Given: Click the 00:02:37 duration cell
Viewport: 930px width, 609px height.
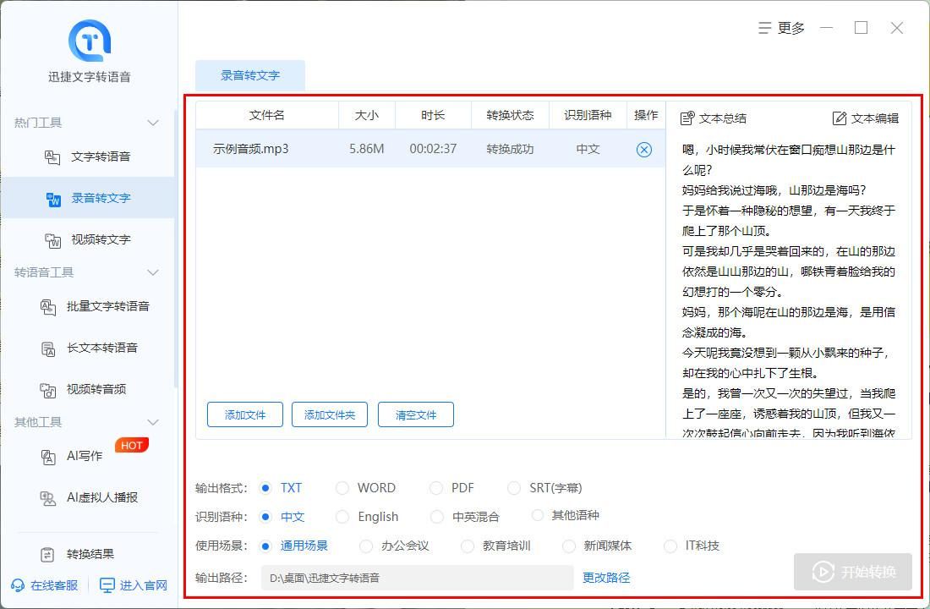Looking at the screenshot, I should click(433, 149).
